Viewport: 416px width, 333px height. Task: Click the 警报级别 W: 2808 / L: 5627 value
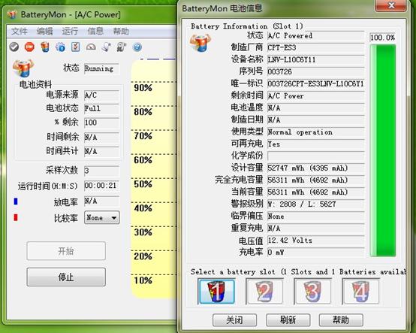315,204
